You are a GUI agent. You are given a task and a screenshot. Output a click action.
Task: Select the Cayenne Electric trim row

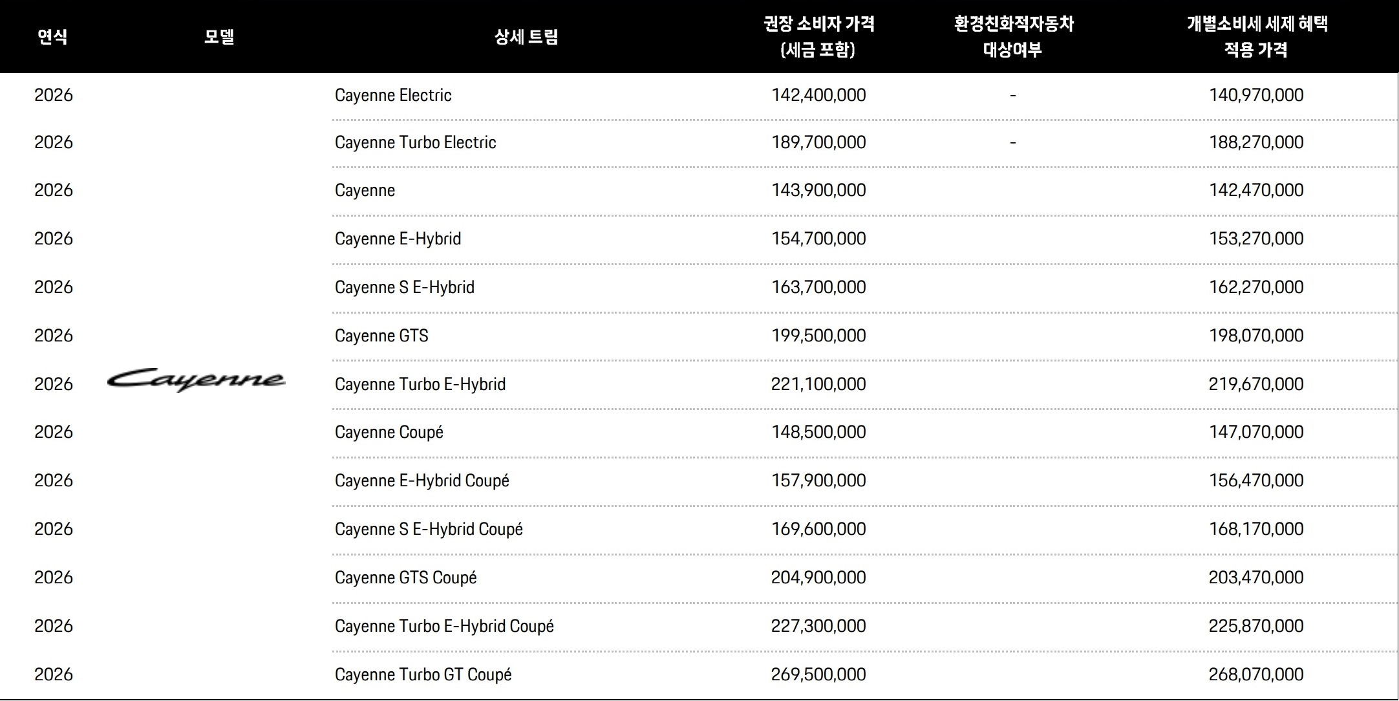[393, 95]
